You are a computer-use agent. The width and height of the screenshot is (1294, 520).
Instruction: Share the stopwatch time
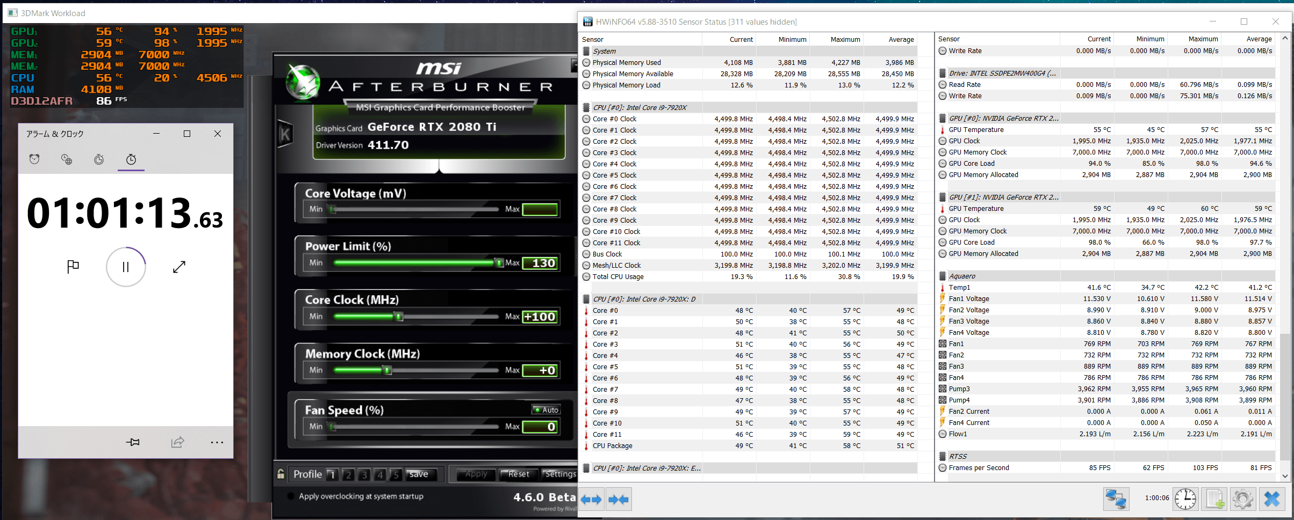point(177,442)
